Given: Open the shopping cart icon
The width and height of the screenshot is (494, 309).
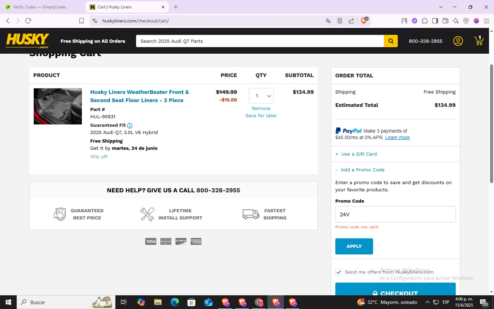Looking at the screenshot, I should pyautogui.click(x=479, y=41).
